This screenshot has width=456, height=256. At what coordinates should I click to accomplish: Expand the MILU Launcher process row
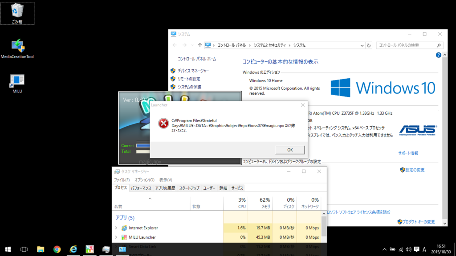pos(116,237)
